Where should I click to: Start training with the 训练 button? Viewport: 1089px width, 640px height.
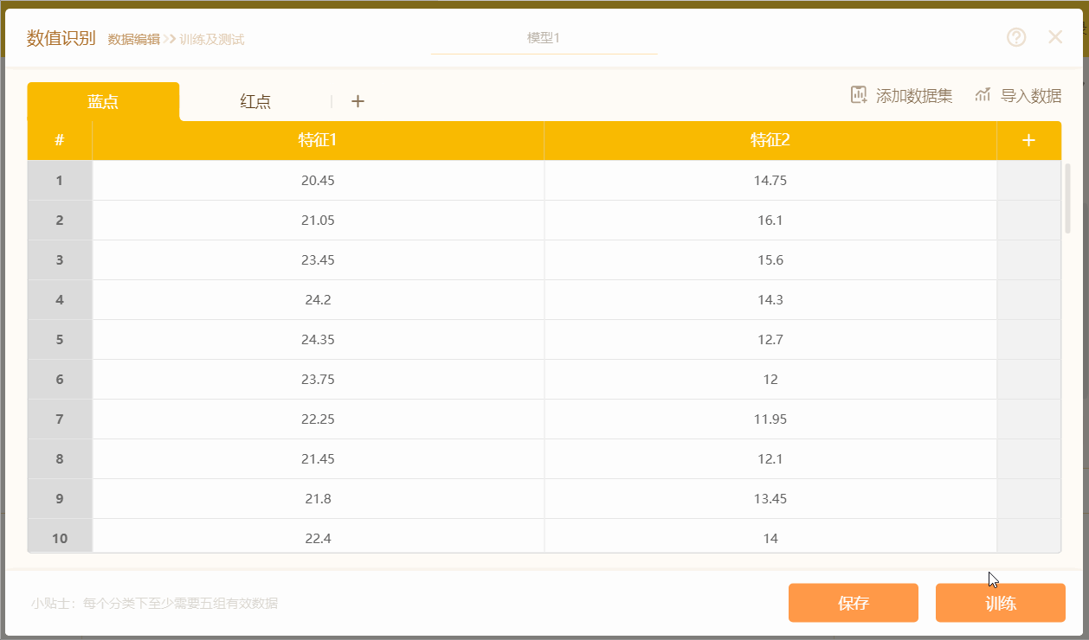(x=1001, y=603)
